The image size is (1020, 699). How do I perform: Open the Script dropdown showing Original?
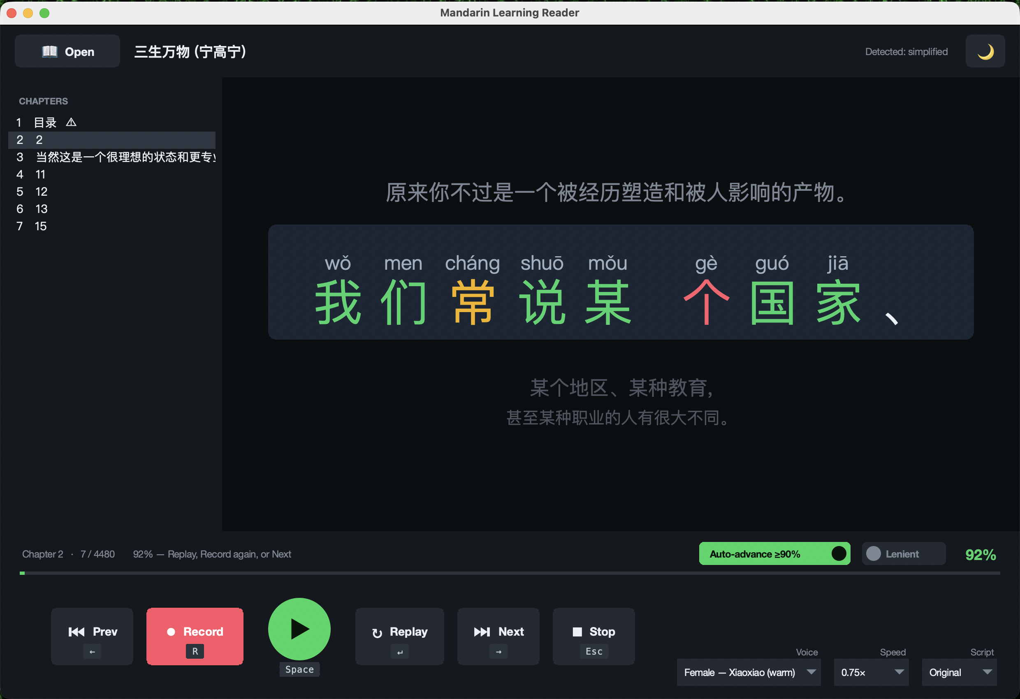pos(960,672)
